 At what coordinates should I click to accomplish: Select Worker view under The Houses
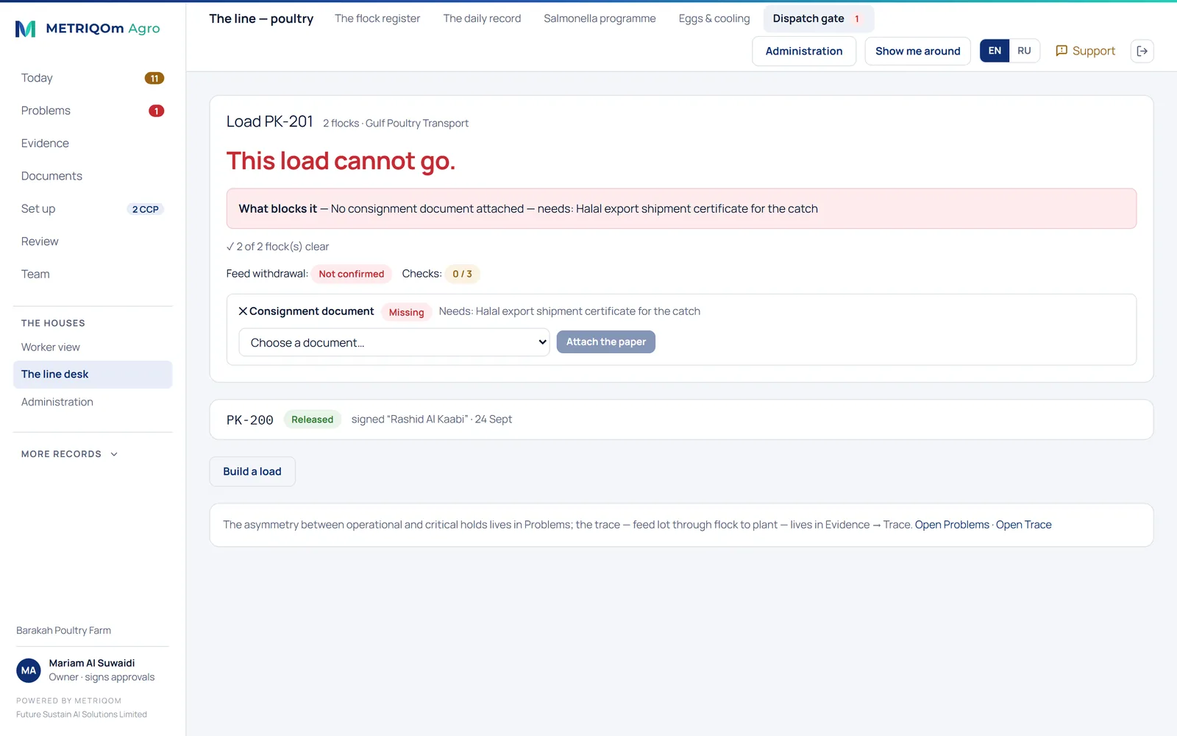[93, 347]
